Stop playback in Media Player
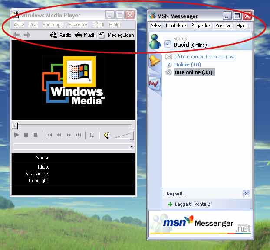Viewport: 270px width, 250px height. (x=36, y=135)
